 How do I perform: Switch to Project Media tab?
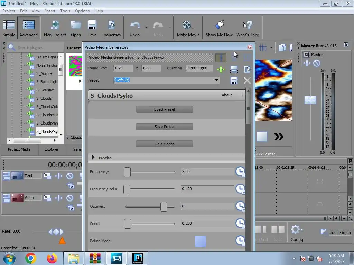19,149
